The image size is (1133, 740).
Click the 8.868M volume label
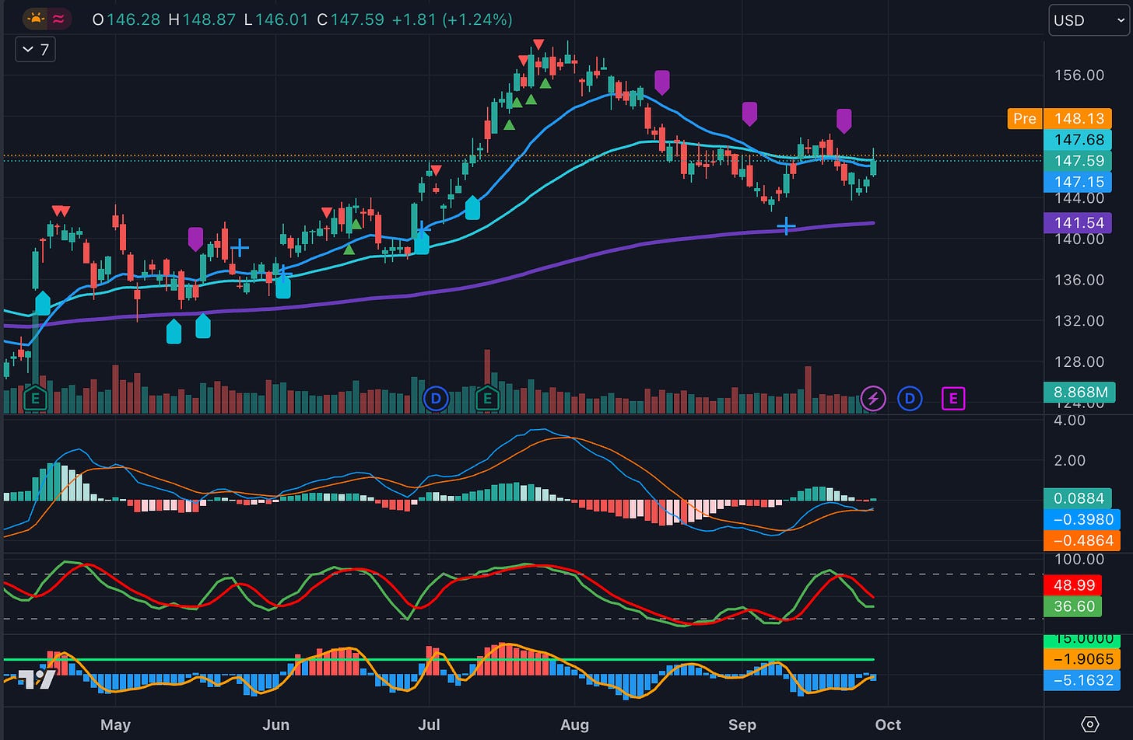point(1078,392)
